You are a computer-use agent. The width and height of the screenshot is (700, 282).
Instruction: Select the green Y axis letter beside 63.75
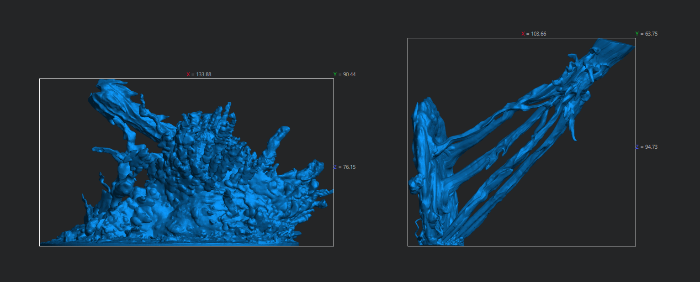637,34
